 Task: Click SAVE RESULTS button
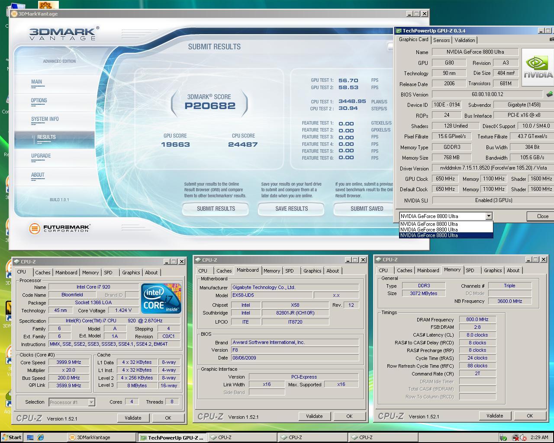(x=291, y=209)
